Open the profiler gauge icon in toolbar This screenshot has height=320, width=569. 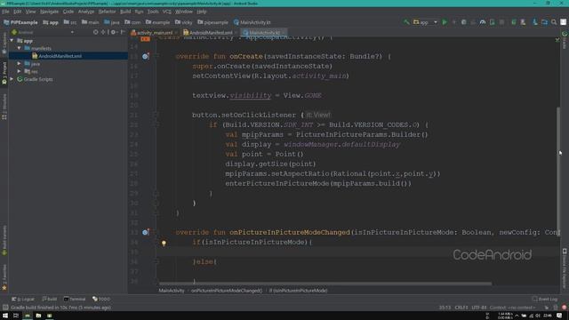(482, 22)
